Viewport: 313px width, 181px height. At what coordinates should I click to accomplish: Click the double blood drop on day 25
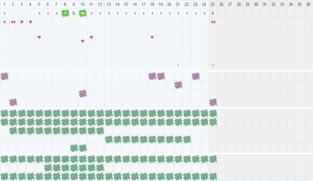pos(213,22)
